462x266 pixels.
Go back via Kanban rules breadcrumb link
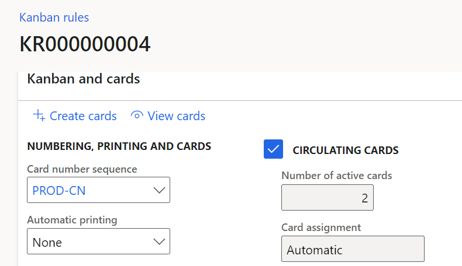tap(54, 17)
